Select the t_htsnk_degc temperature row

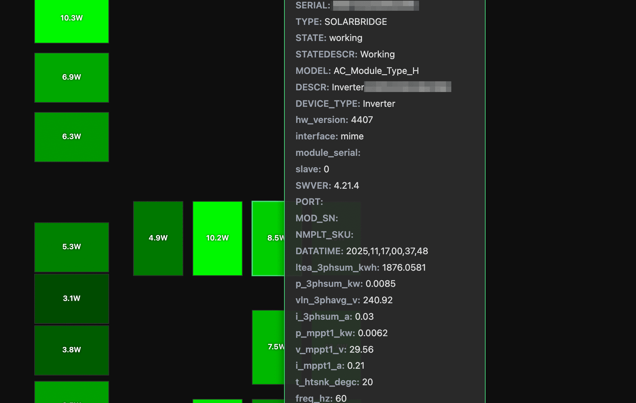(x=334, y=382)
